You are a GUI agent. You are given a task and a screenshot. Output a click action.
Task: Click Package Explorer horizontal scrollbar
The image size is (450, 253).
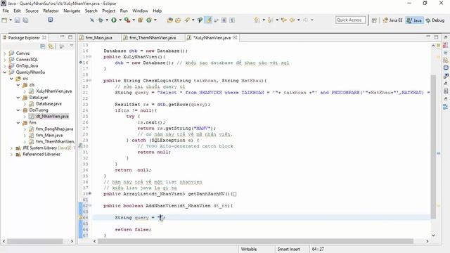pyautogui.click(x=35, y=241)
